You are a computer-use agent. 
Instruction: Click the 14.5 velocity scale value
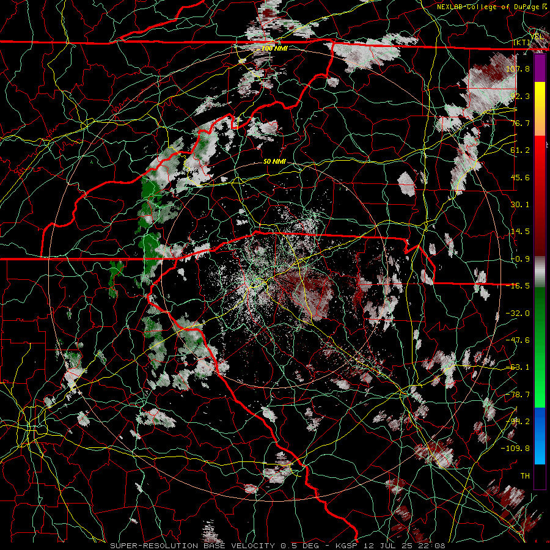pyautogui.click(x=520, y=232)
